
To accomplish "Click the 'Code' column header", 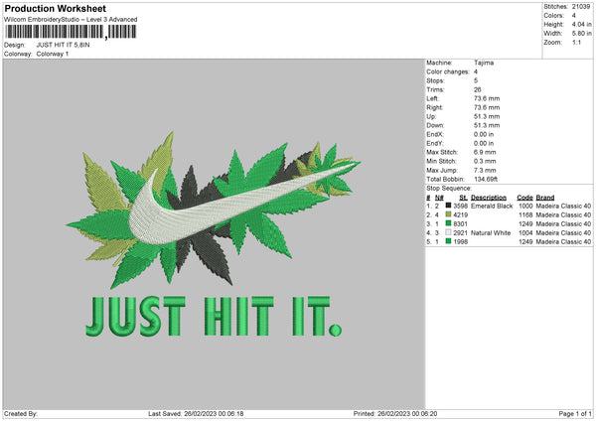I will pos(524,198).
